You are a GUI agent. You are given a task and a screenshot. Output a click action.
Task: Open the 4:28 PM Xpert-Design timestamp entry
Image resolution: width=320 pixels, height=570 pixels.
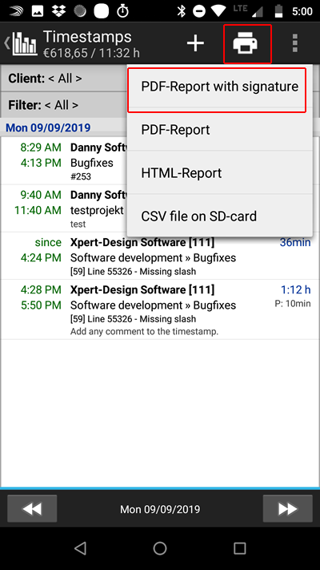pyautogui.click(x=160, y=309)
